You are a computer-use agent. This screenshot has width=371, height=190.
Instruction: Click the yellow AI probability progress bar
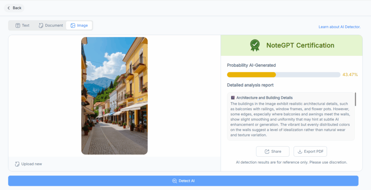251,75
